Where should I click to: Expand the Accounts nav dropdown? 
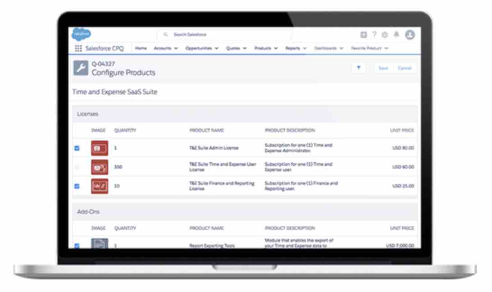[x=176, y=48]
